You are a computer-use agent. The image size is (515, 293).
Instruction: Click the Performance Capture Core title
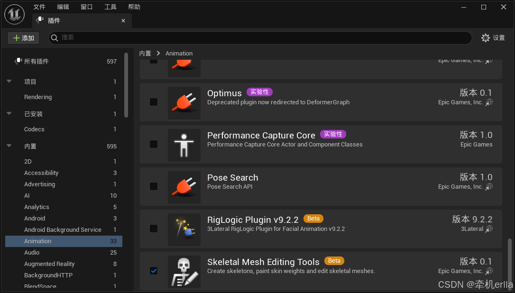(x=261, y=136)
